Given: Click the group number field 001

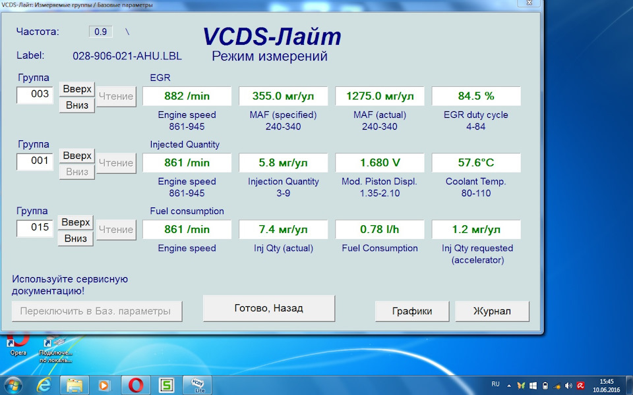Looking at the screenshot, I should tap(35, 162).
